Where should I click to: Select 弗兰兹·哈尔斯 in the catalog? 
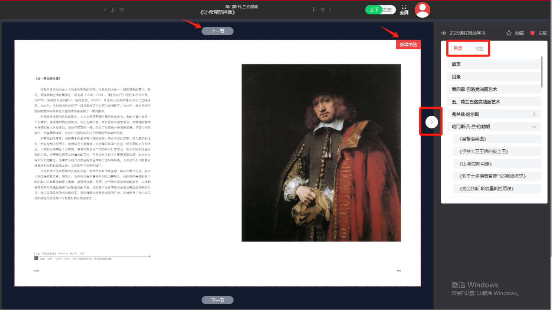(x=494, y=114)
